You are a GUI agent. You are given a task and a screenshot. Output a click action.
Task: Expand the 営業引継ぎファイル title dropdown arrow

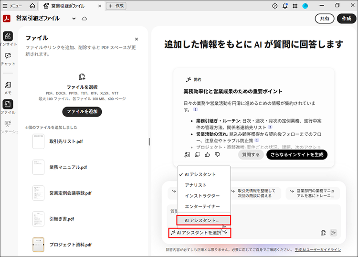[x=74, y=18]
